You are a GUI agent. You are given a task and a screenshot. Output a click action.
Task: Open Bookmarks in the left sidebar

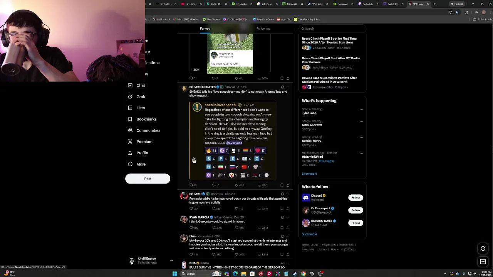[x=142, y=119]
